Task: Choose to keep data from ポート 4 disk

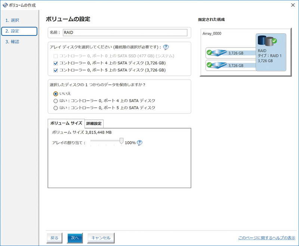Action: [55, 101]
